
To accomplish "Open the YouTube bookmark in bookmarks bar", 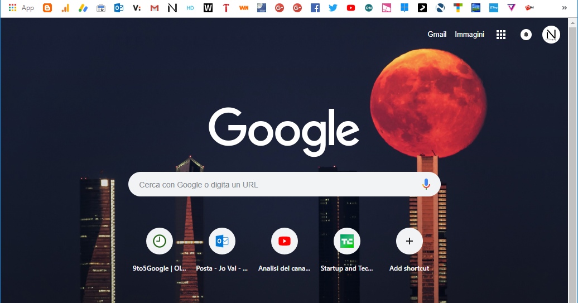I will click(351, 8).
